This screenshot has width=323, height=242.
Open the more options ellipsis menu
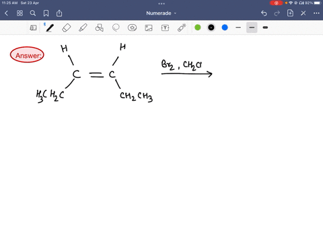pos(316,13)
